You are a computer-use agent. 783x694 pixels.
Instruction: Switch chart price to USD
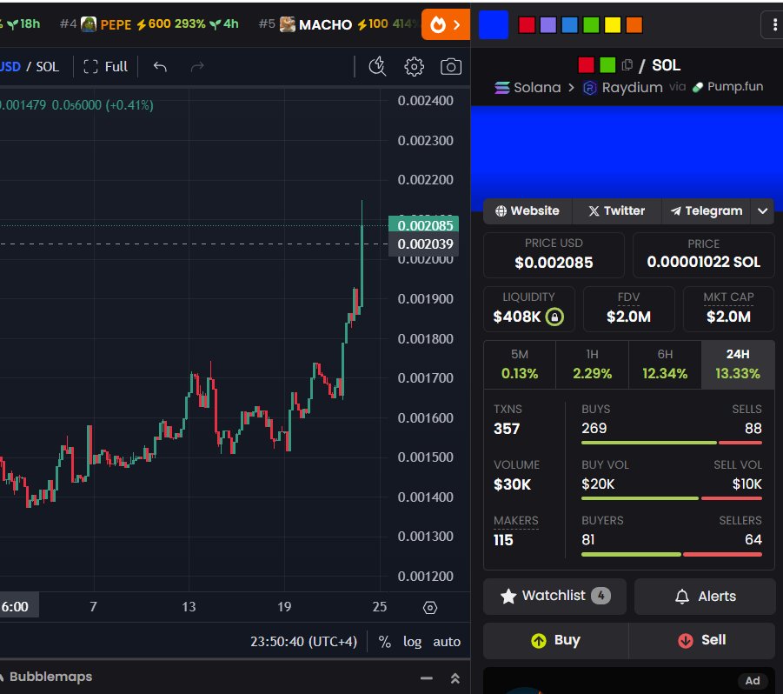click(x=10, y=66)
